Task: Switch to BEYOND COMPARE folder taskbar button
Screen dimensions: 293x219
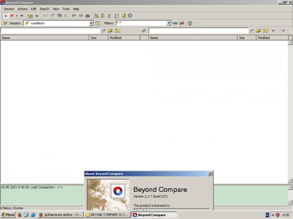Action: tap(107, 215)
